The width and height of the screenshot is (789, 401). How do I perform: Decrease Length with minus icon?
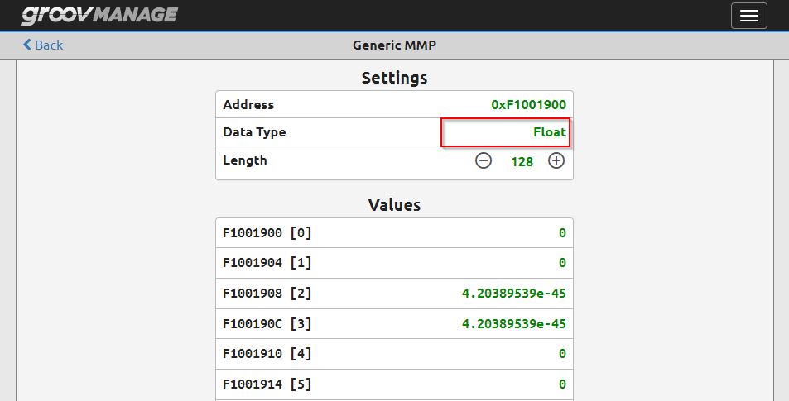point(483,160)
